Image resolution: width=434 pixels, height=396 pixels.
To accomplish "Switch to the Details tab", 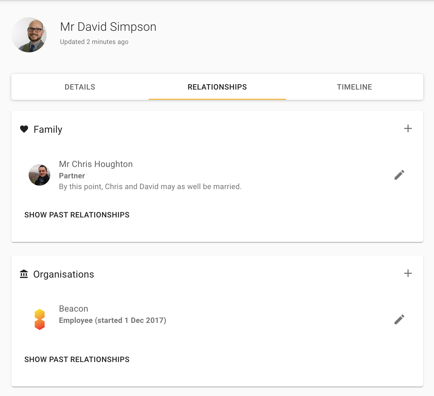I will (80, 87).
